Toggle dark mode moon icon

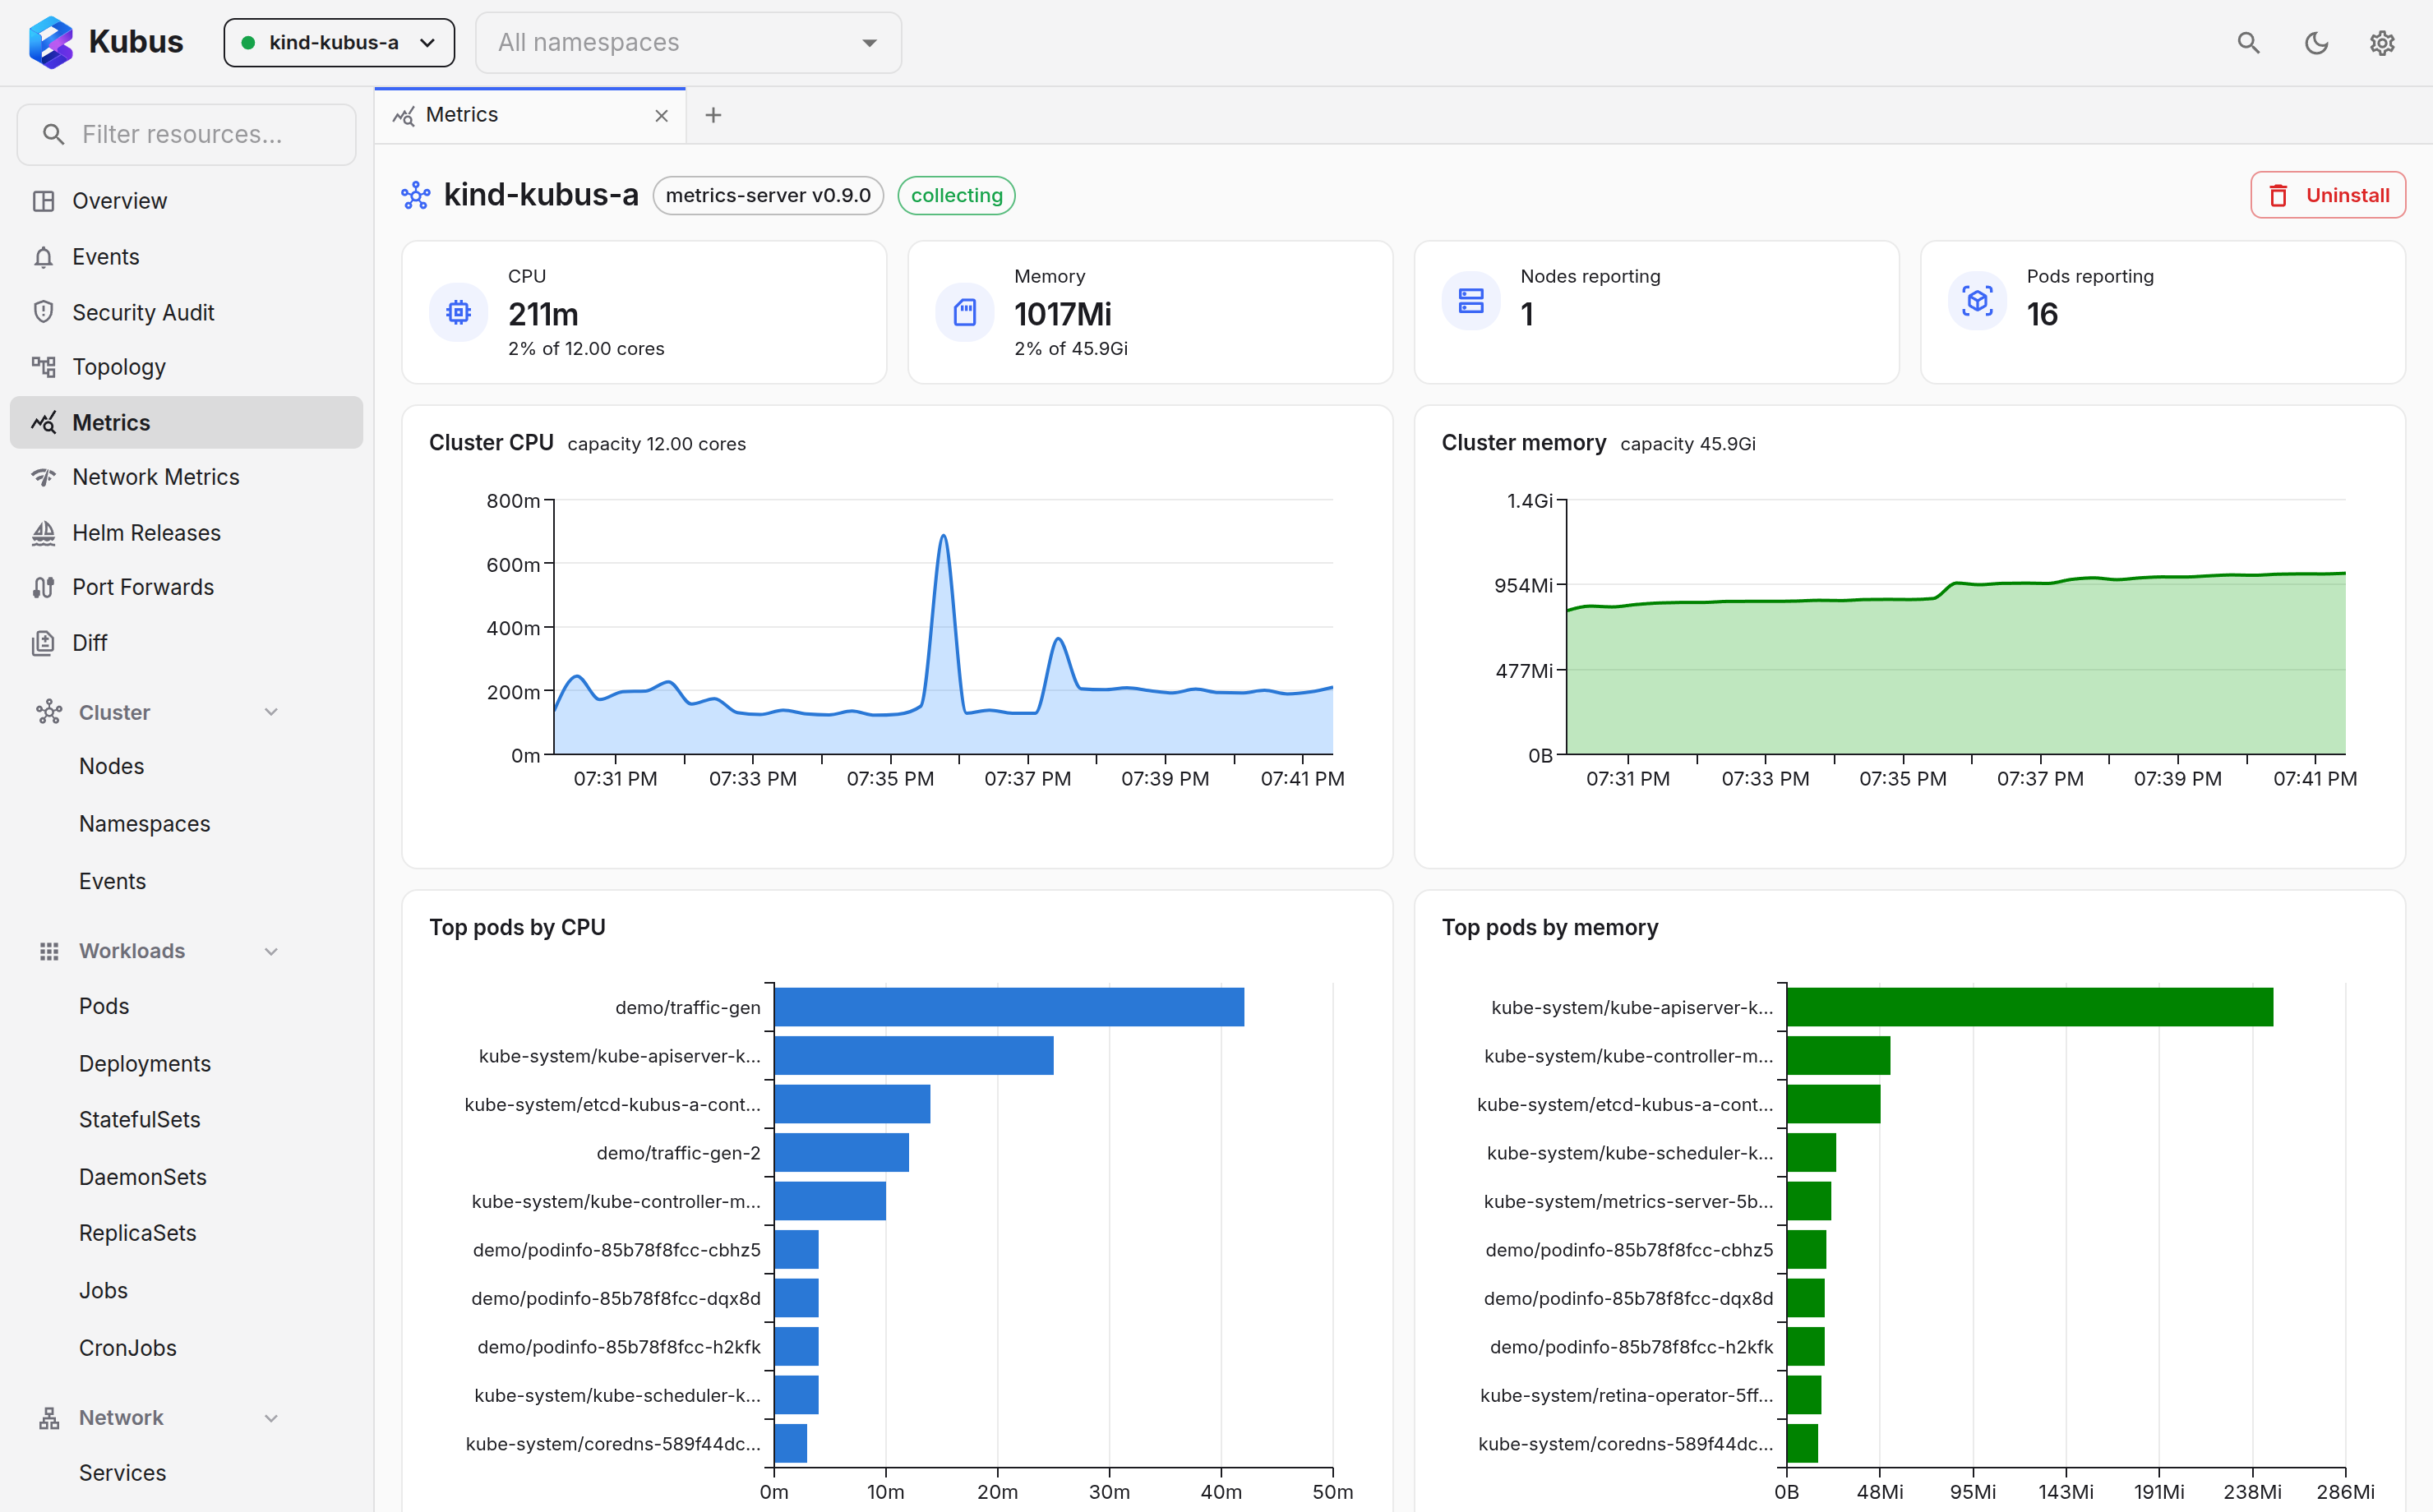point(2316,43)
